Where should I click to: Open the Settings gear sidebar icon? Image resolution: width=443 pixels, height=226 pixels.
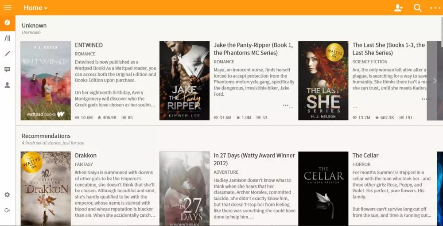click(x=8, y=195)
